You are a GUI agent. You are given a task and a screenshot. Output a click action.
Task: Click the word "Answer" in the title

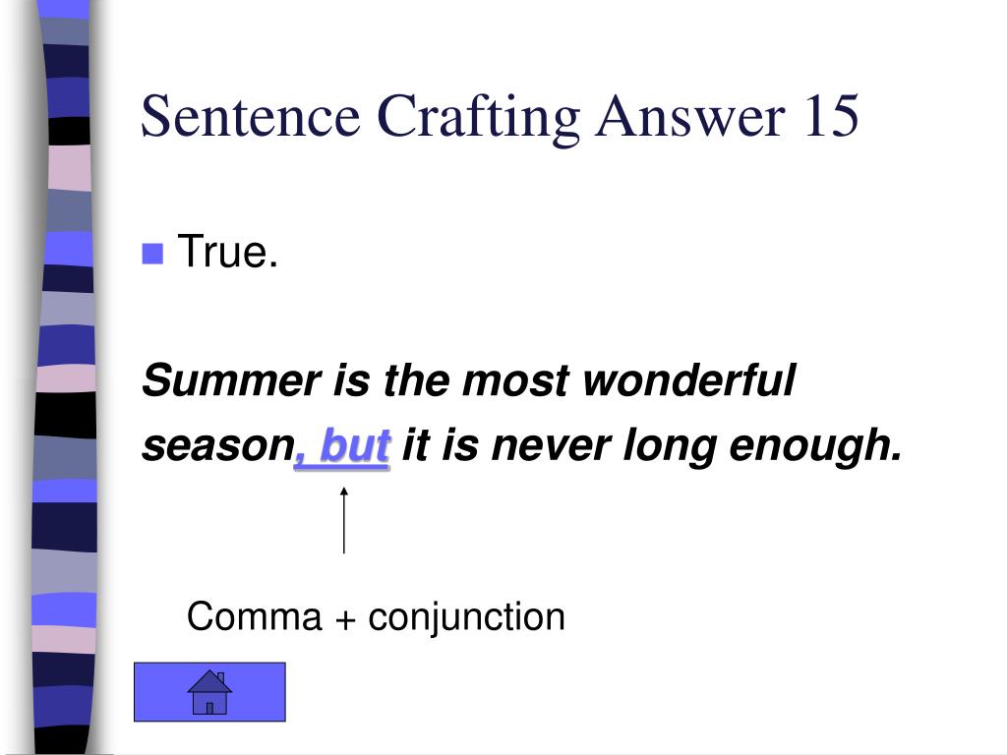[x=690, y=116]
